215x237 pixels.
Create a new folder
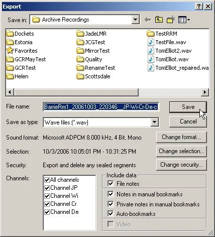pyautogui.click(x=171, y=20)
